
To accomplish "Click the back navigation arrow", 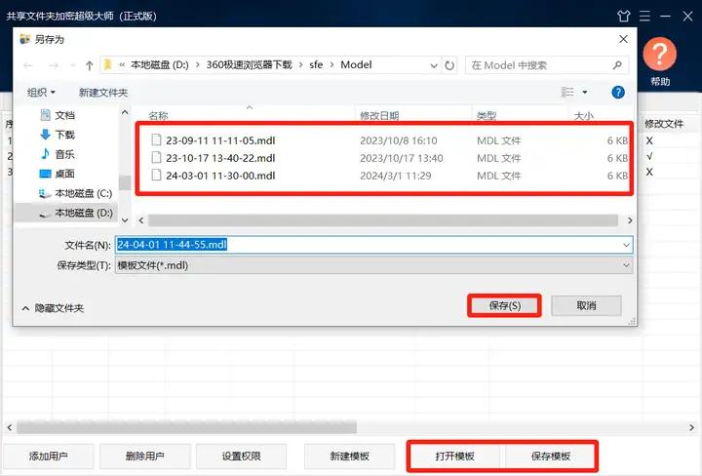I will (29, 65).
